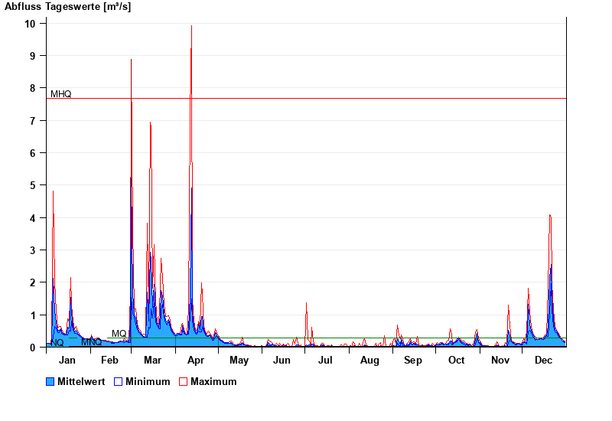This screenshot has width=612, height=421.
Task: Click the Minimum legend box
Action: coord(119,381)
